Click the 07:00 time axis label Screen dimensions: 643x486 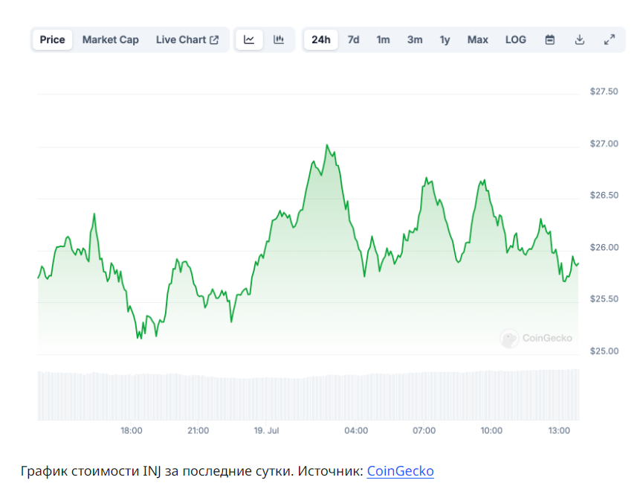coord(424,431)
